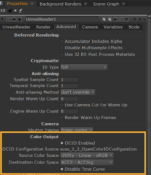Viewport: 151px width, 175px height.
Task: Open the ID Type dropdown set to full
Action: (84, 67)
